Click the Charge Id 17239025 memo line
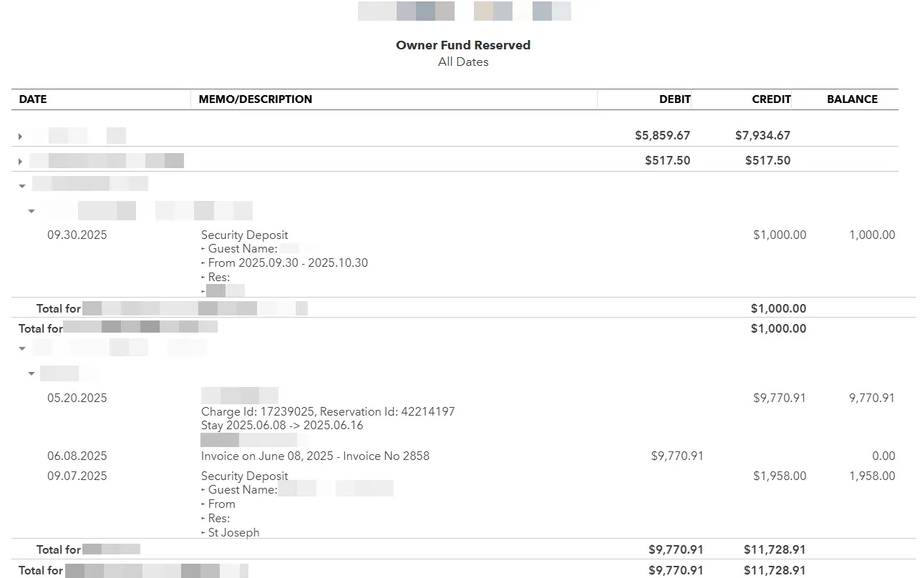 click(x=328, y=411)
